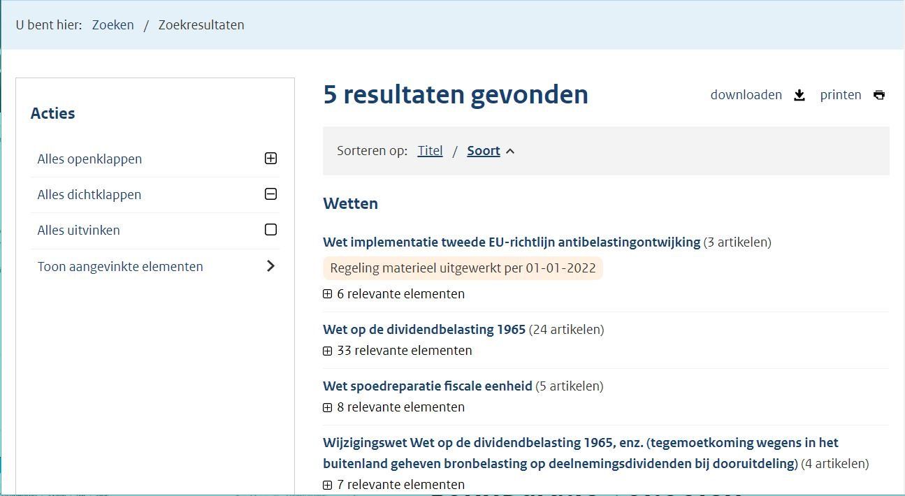Toggle sort direction caret next to Soort

coord(510,151)
